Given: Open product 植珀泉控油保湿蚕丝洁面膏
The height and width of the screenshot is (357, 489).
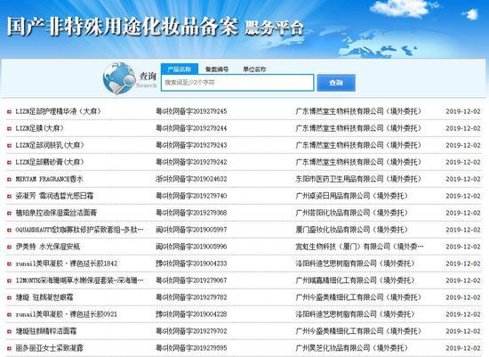Looking at the screenshot, I should click(56, 213).
